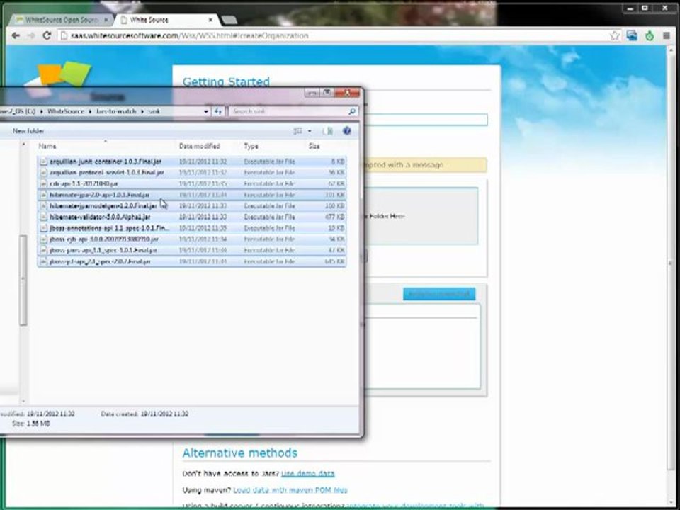Click the browser address bar
This screenshot has width=680, height=510.
click(334, 35)
